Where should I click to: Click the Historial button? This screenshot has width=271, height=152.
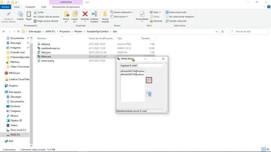(156, 21)
